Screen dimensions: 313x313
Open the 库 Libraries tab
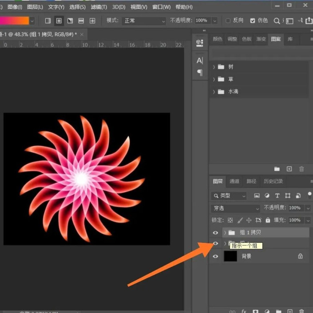coord(290,39)
